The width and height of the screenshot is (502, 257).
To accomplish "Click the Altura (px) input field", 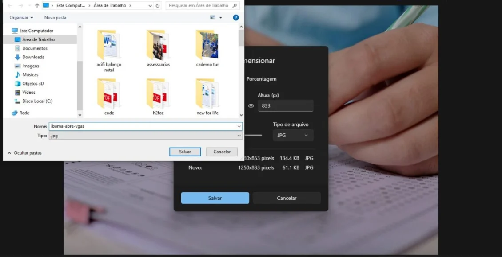I will pos(285,106).
